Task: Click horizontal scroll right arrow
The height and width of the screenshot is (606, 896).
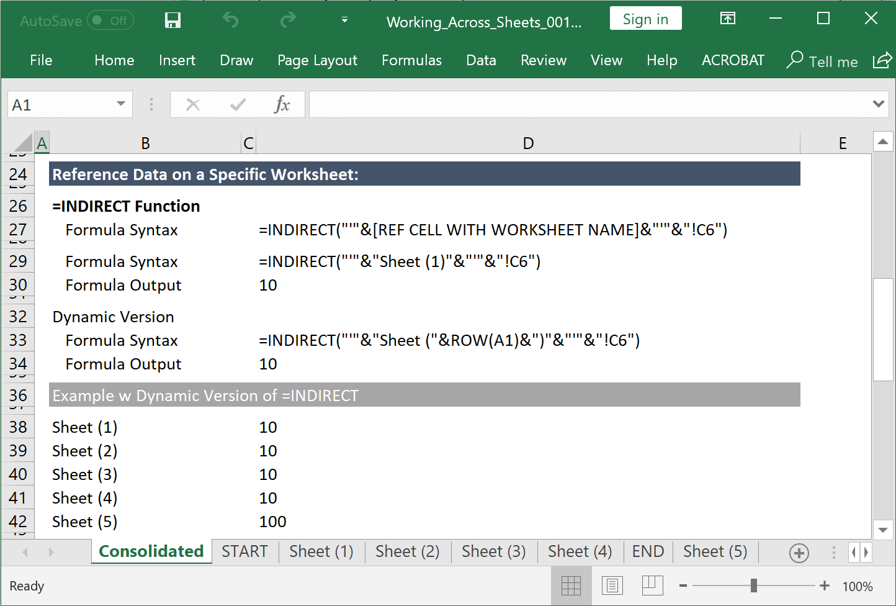Action: (x=866, y=552)
